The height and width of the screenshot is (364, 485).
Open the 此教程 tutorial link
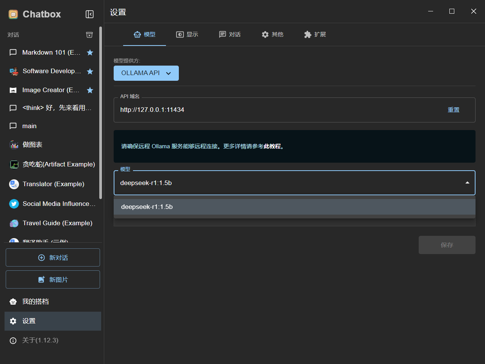(x=272, y=146)
